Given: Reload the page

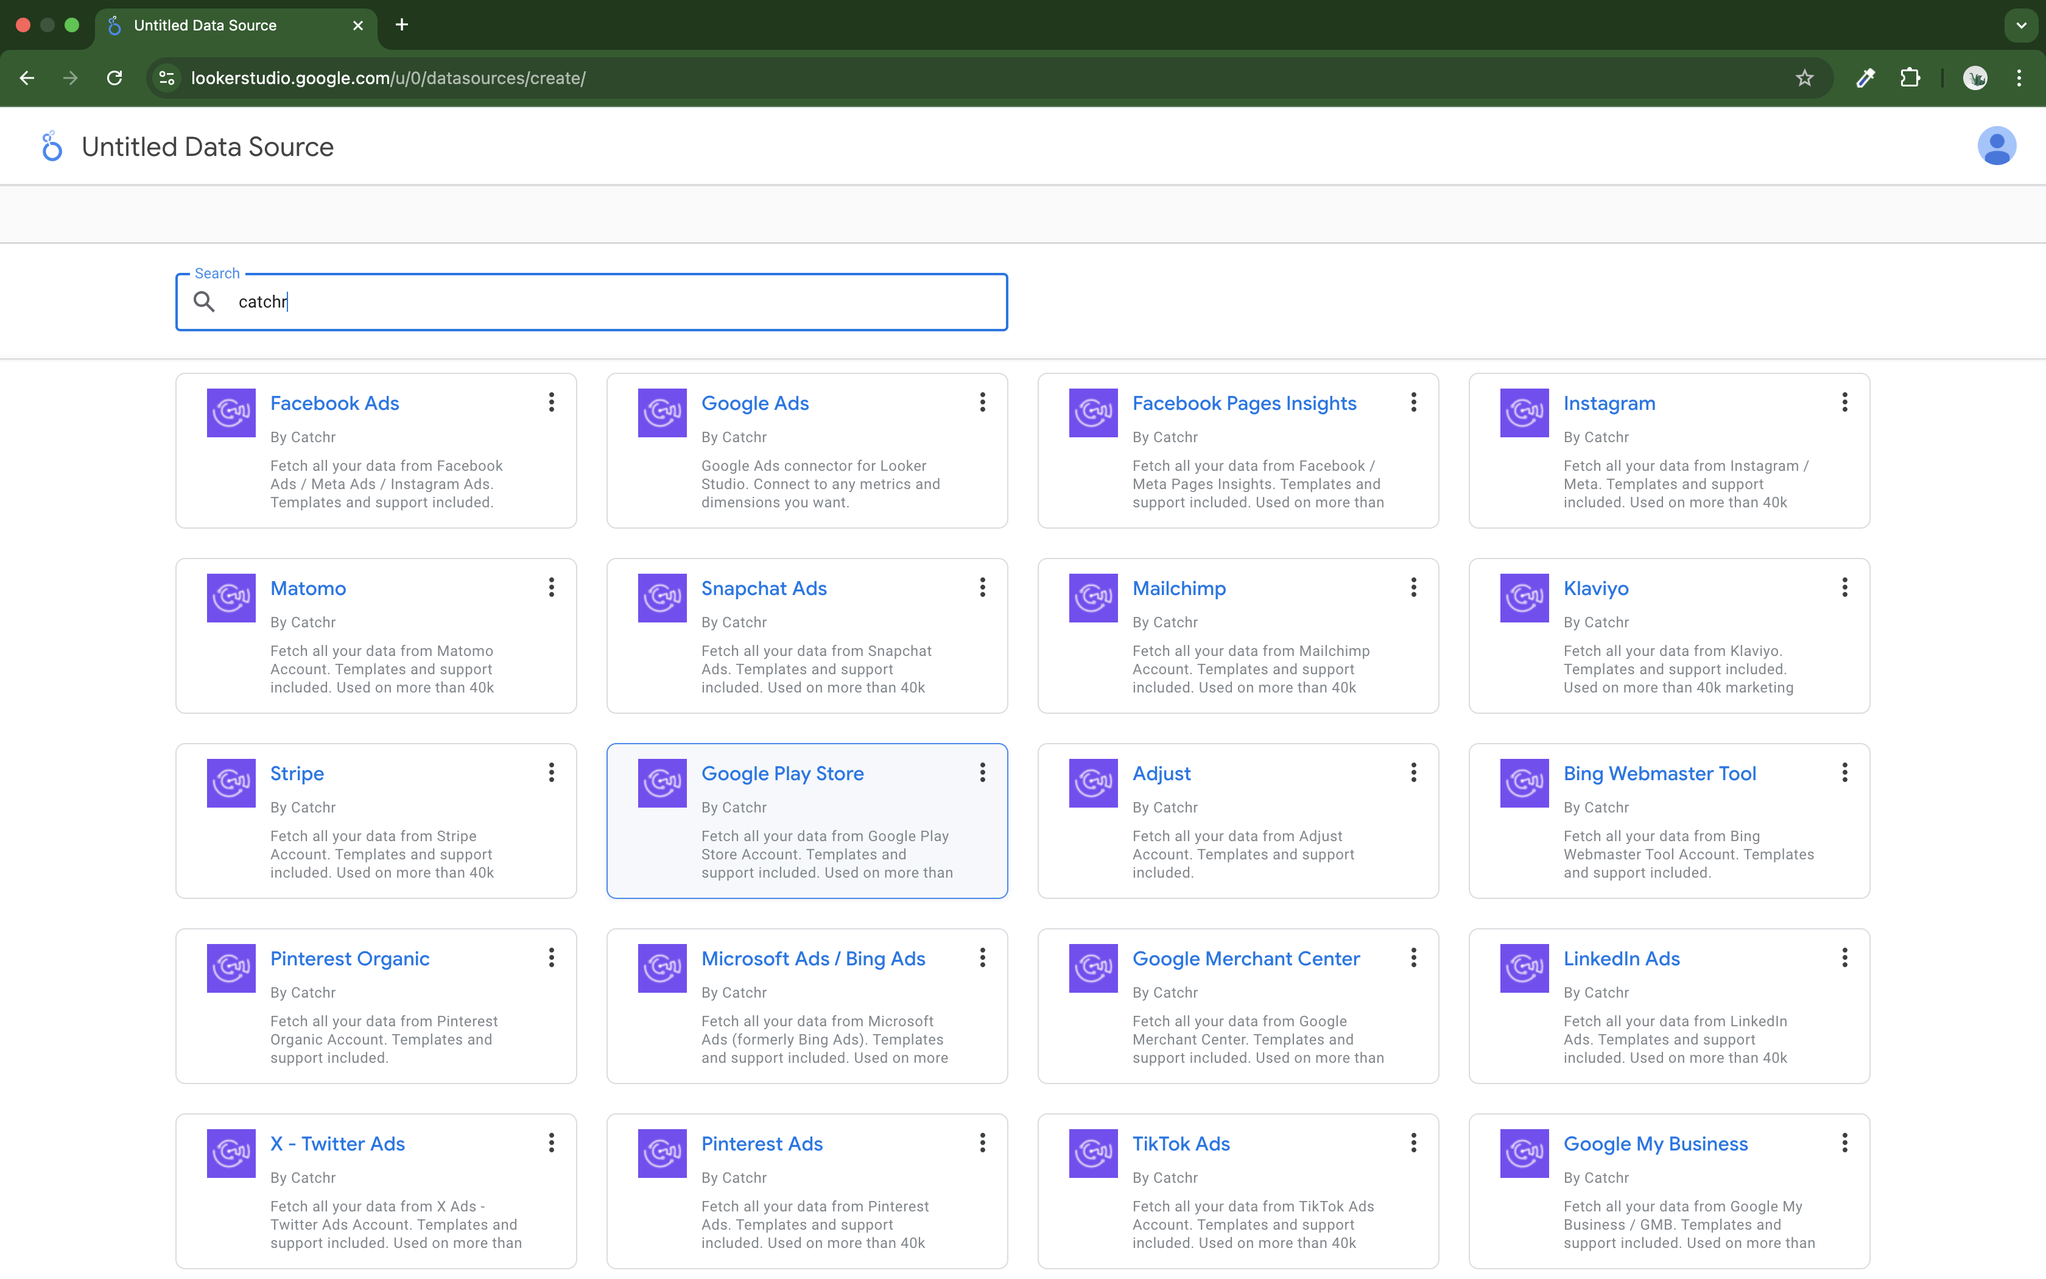Looking at the screenshot, I should coord(114,78).
